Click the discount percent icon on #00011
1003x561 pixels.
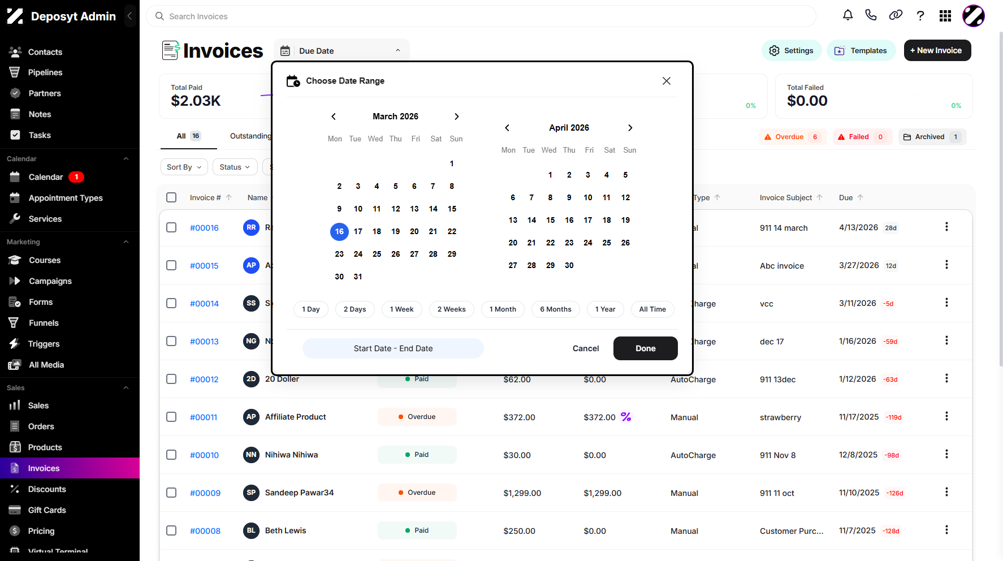point(626,417)
